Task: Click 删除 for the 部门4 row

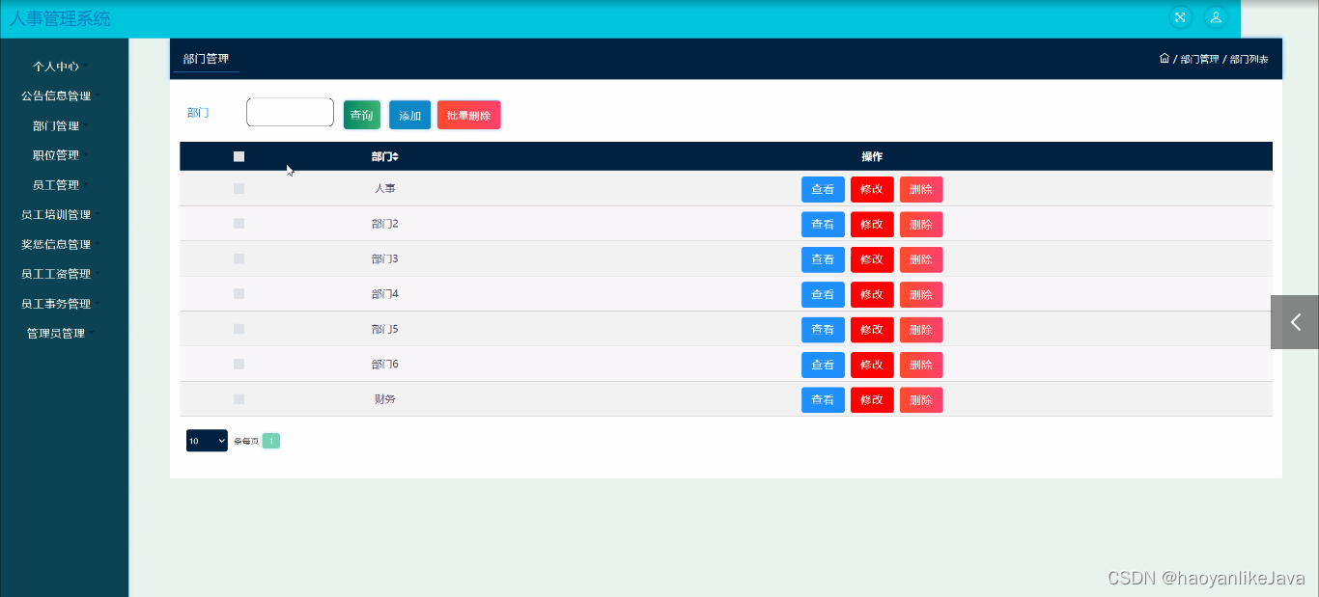Action: [921, 294]
